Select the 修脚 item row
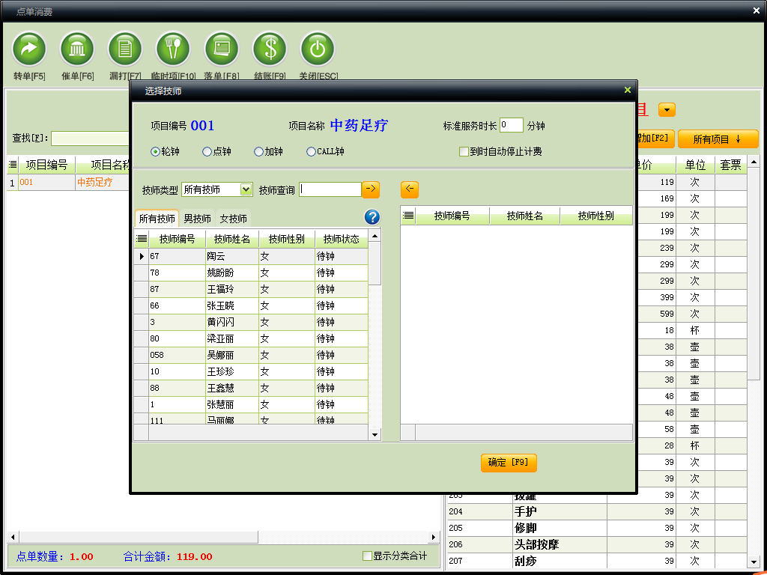This screenshot has width=767, height=575. click(597, 528)
